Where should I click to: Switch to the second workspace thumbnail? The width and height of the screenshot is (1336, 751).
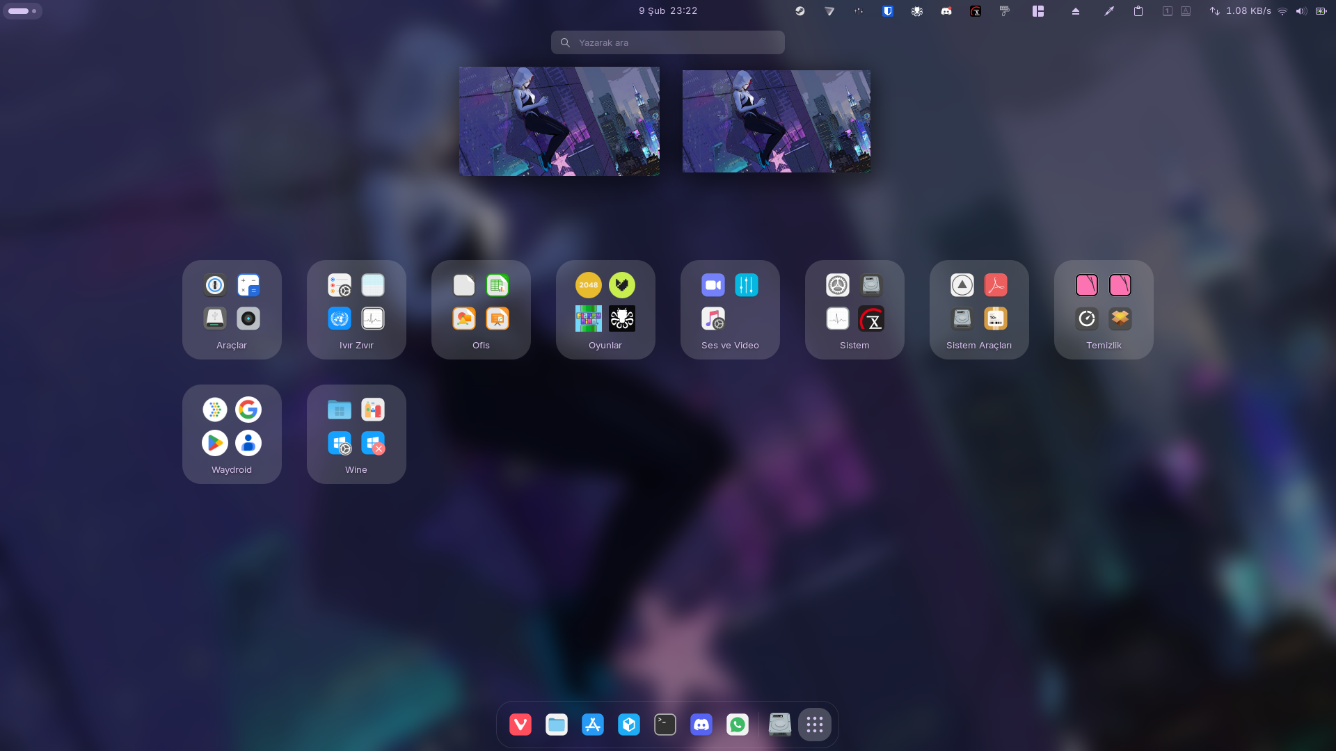pyautogui.click(x=777, y=121)
